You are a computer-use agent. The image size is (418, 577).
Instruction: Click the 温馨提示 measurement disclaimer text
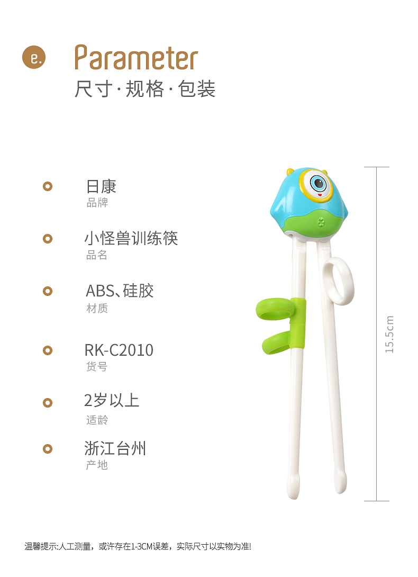click(138, 546)
